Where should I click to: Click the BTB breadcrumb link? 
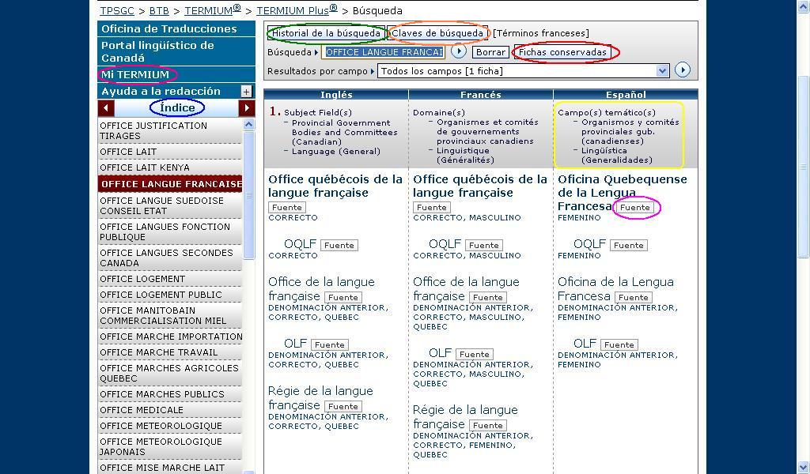coord(159,11)
